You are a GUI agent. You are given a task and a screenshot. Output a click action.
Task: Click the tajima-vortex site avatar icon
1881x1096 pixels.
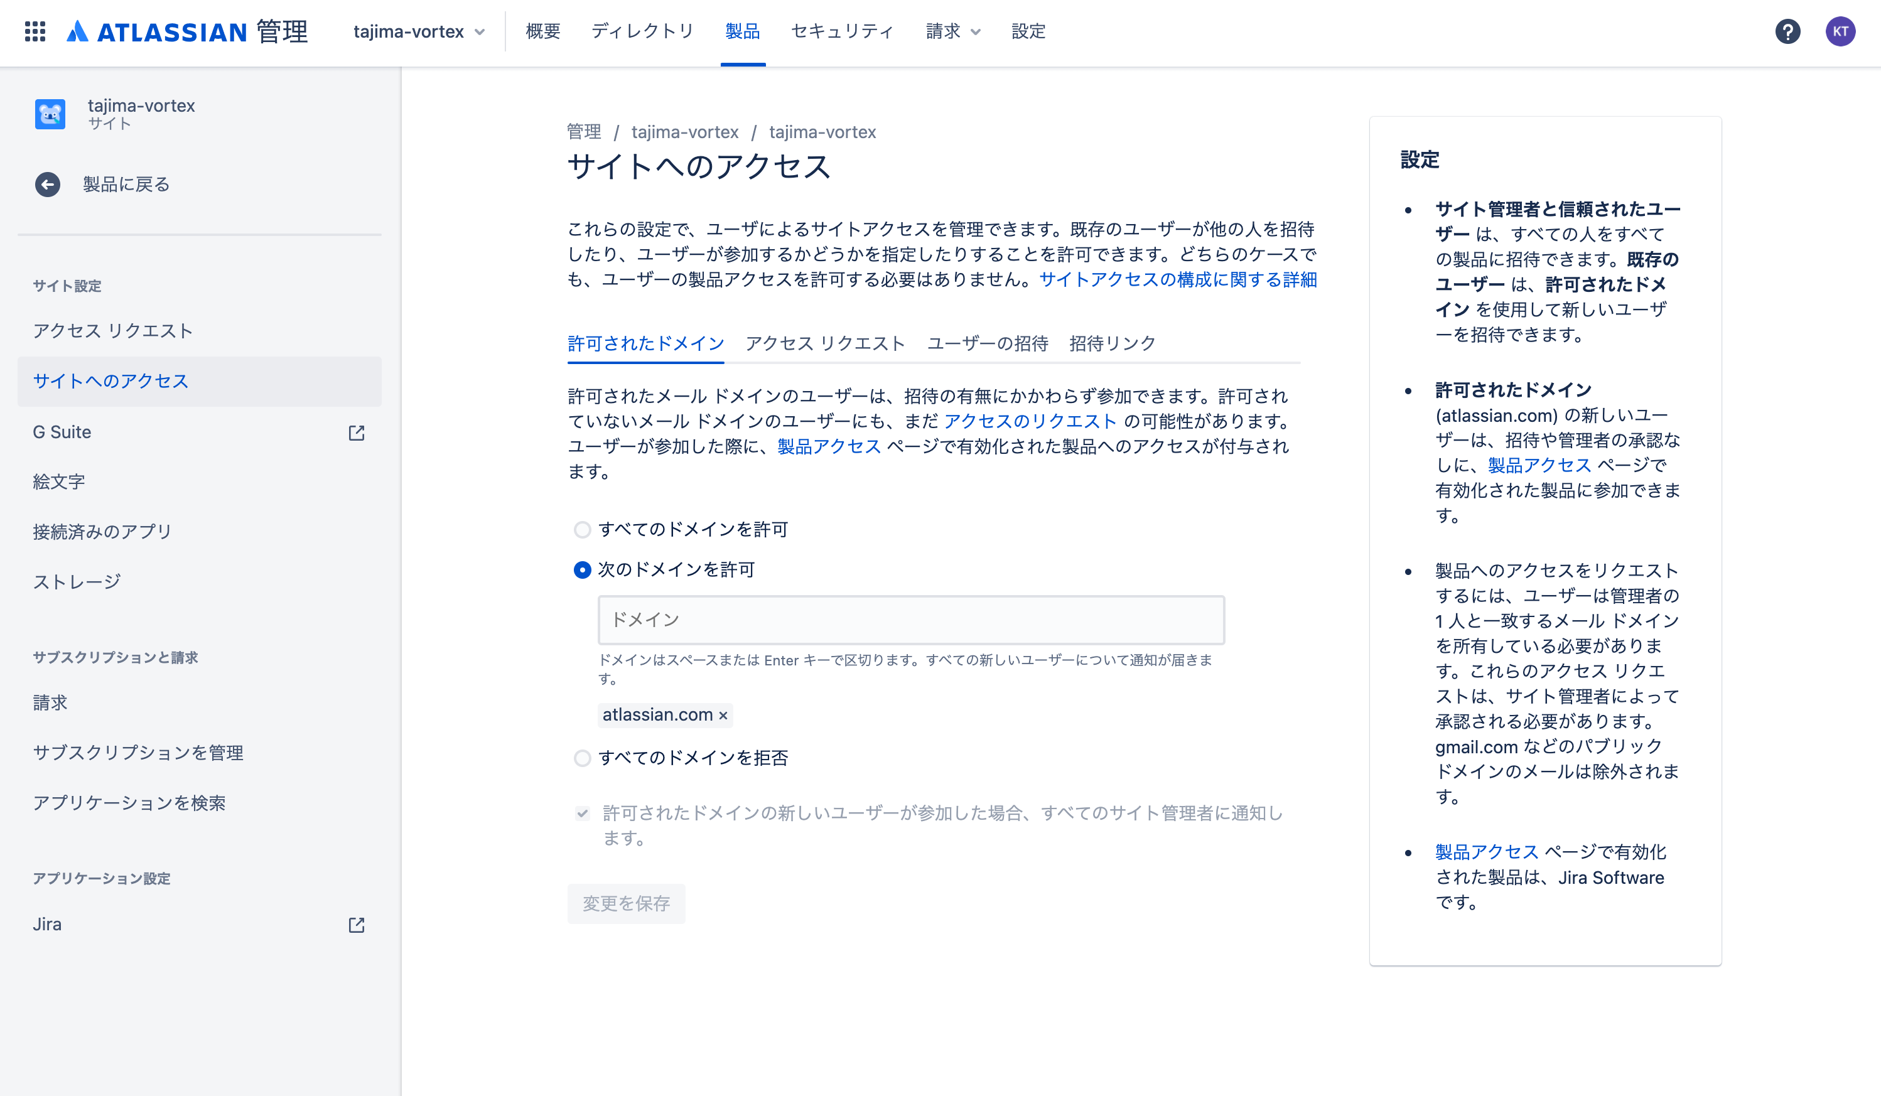point(50,114)
